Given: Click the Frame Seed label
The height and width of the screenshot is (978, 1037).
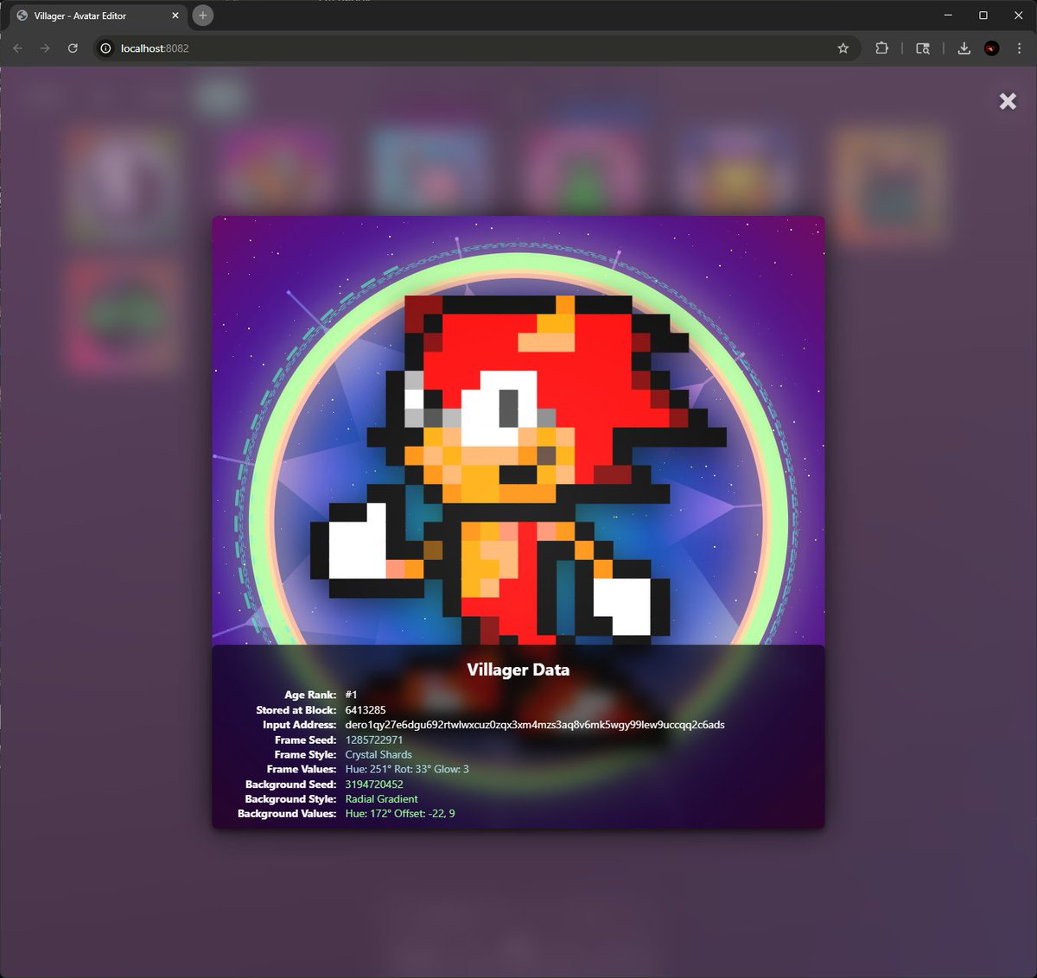Looking at the screenshot, I should point(306,740).
